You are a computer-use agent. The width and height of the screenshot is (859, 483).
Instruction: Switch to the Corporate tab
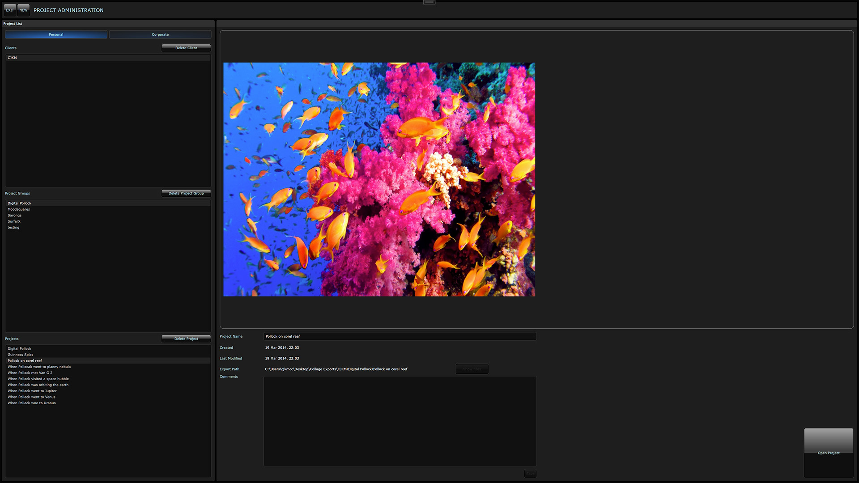pos(160,34)
